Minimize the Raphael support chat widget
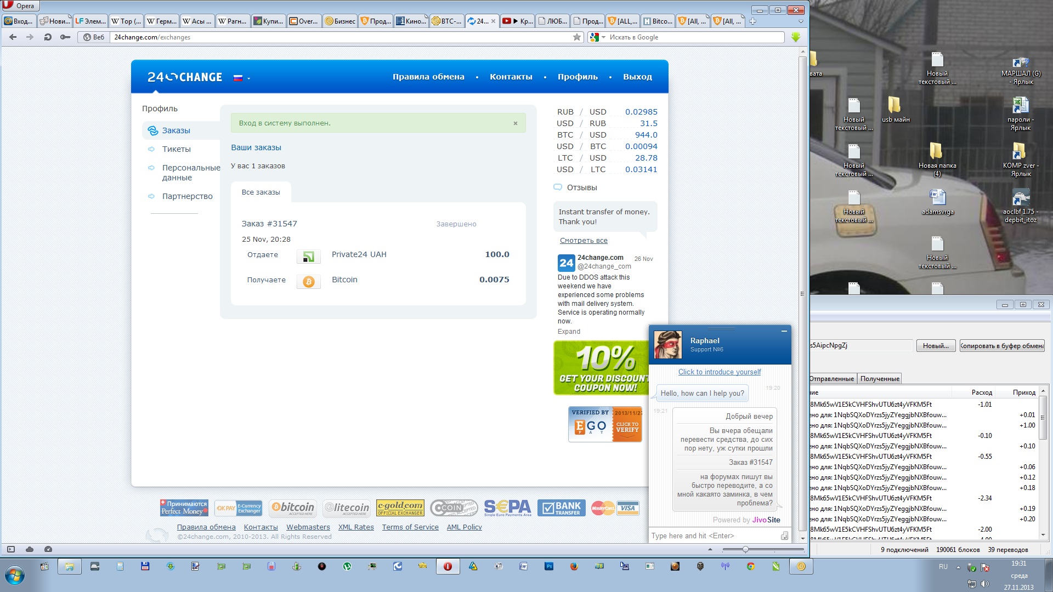 (x=784, y=331)
